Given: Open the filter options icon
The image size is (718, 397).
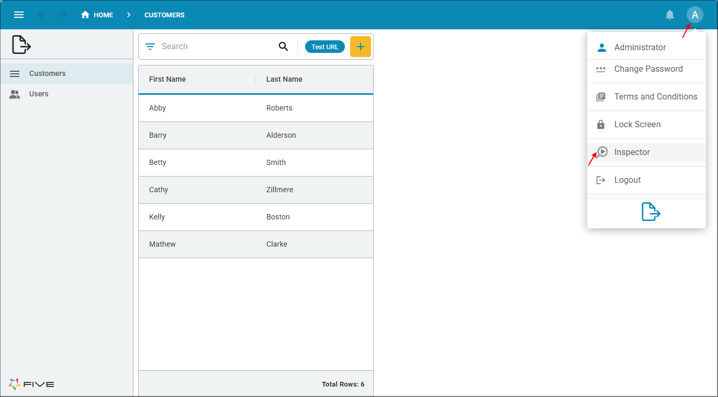Looking at the screenshot, I should click(150, 47).
